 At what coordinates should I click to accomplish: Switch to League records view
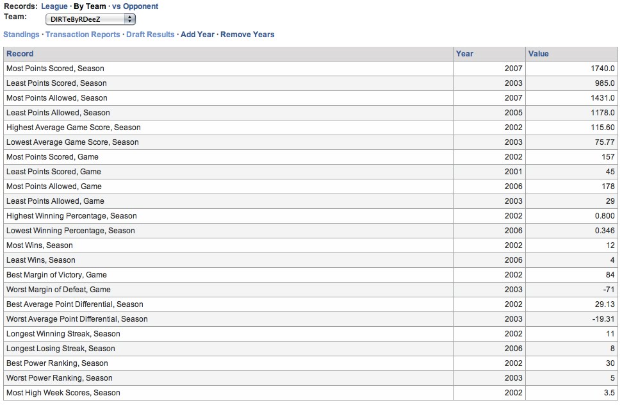tap(54, 6)
